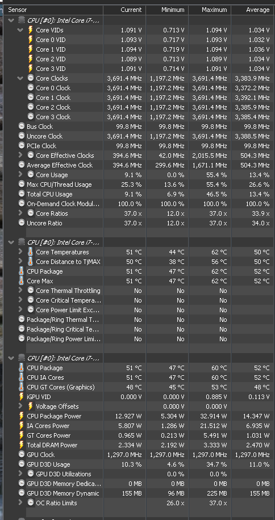
Task: Click the clock icon next to Core 2 Clock
Action: pyautogui.click(x=31, y=107)
